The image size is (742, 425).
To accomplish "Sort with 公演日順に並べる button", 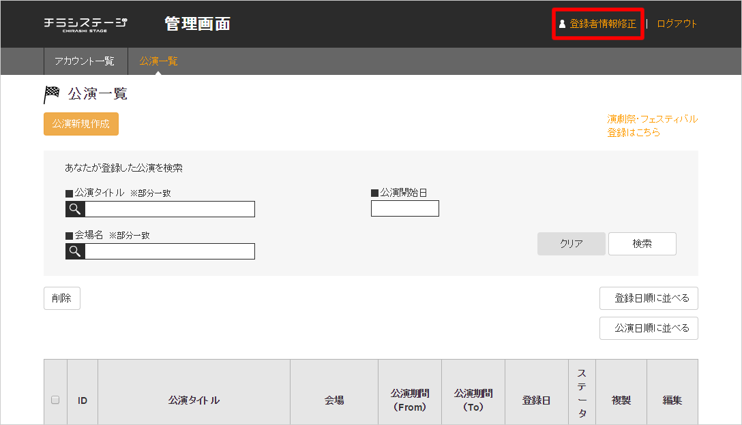I will [x=649, y=328].
